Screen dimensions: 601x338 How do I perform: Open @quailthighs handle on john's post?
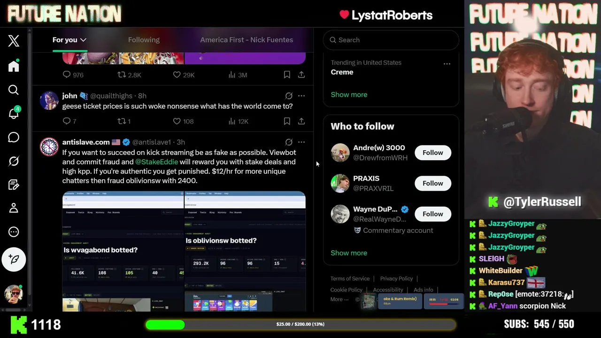pyautogui.click(x=111, y=96)
